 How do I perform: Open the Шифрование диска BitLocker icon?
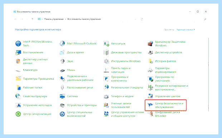point(150,114)
